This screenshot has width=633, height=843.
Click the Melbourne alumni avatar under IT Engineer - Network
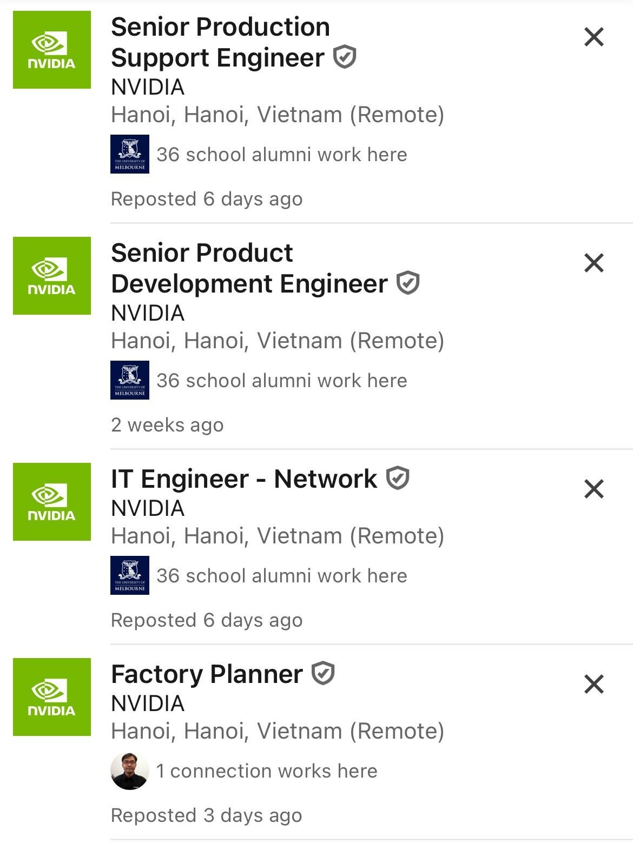[x=130, y=575]
